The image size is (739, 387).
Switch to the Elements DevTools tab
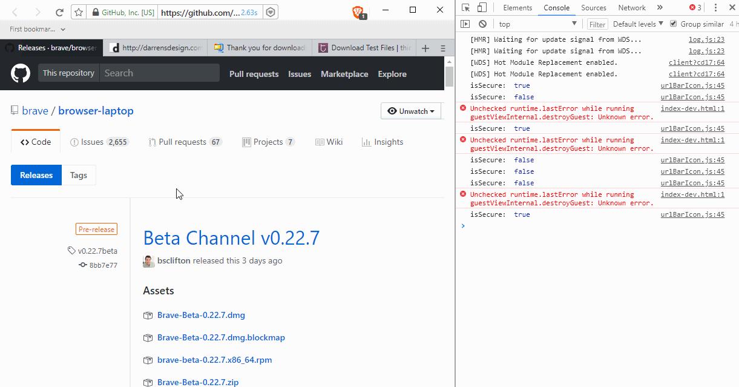pos(517,8)
